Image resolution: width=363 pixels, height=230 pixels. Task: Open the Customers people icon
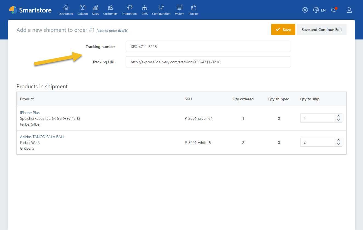(x=110, y=8)
